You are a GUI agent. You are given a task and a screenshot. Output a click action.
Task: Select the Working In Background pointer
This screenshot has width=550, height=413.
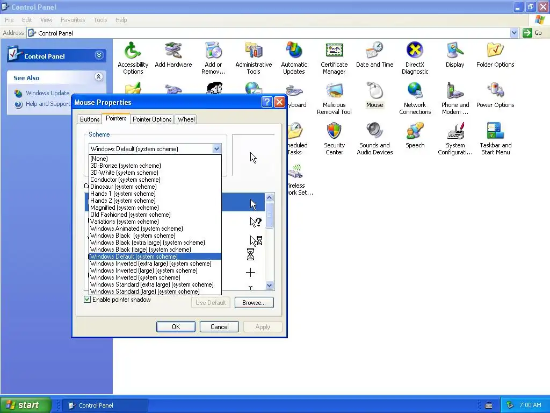pyautogui.click(x=256, y=240)
